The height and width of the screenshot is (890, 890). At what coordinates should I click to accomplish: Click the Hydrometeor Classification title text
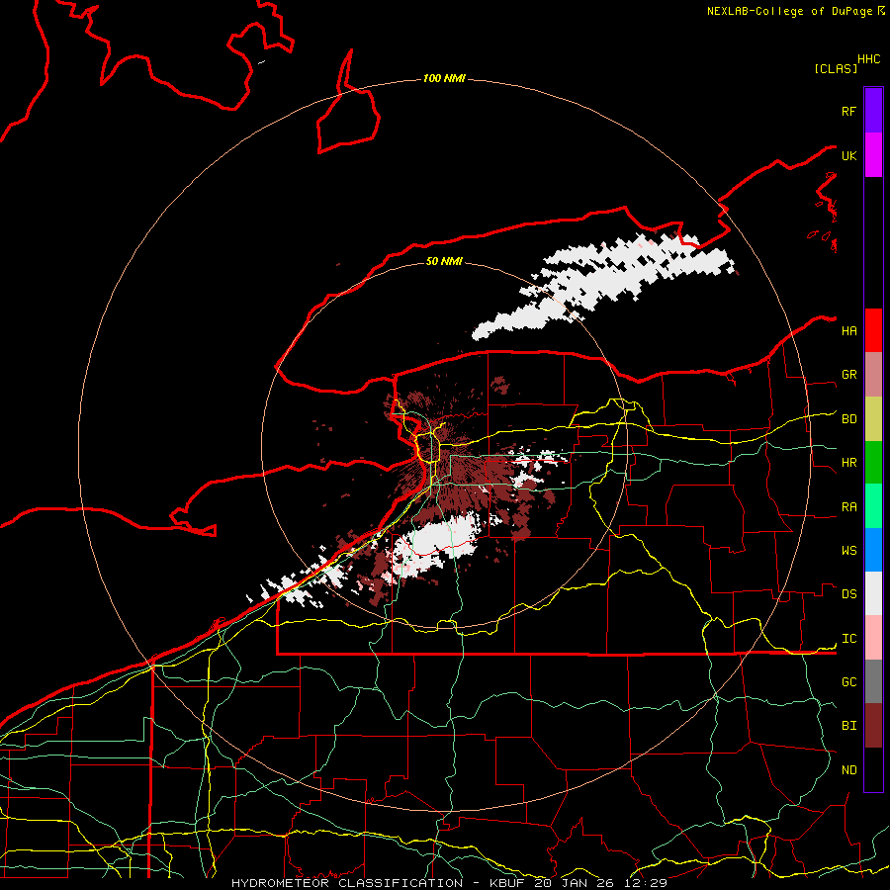[347, 883]
